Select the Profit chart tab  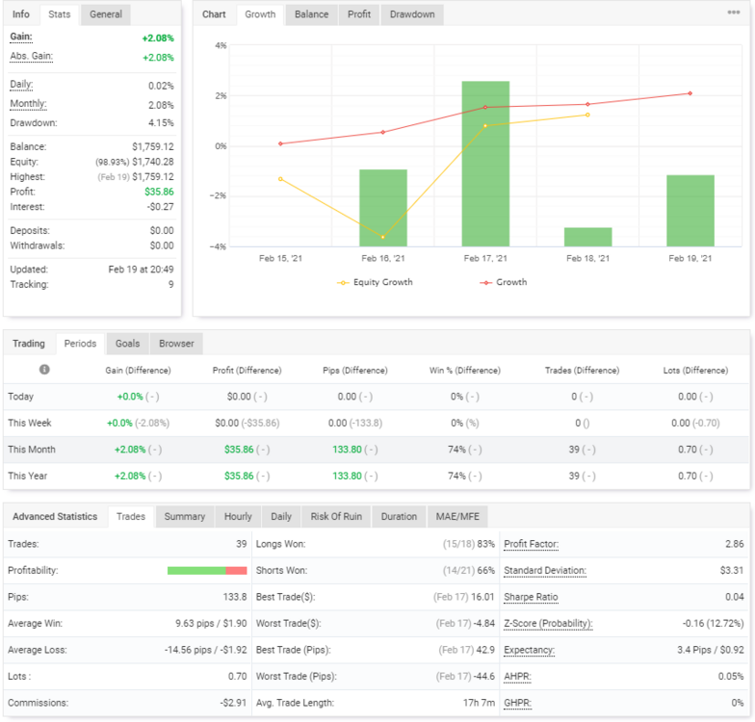click(x=359, y=14)
